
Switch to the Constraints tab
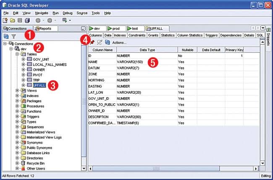(137, 35)
